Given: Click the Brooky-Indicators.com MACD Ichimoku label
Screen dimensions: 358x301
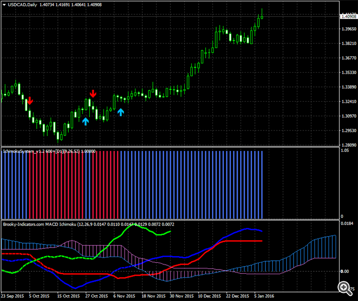Looking at the screenshot, I should pyautogui.click(x=40, y=225).
